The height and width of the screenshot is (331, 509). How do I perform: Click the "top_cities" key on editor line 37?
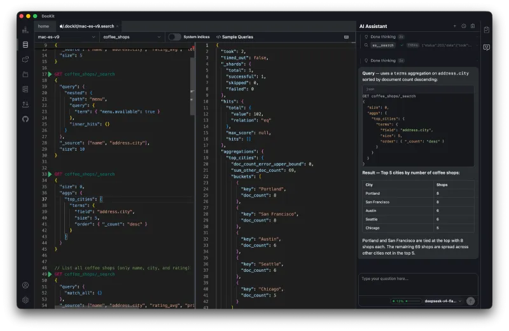point(80,199)
